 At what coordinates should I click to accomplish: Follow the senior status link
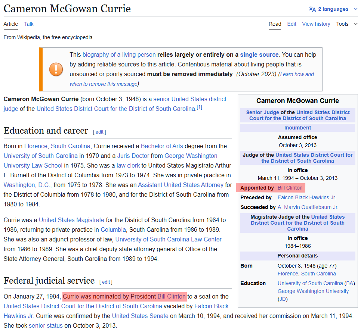click(x=46, y=325)
